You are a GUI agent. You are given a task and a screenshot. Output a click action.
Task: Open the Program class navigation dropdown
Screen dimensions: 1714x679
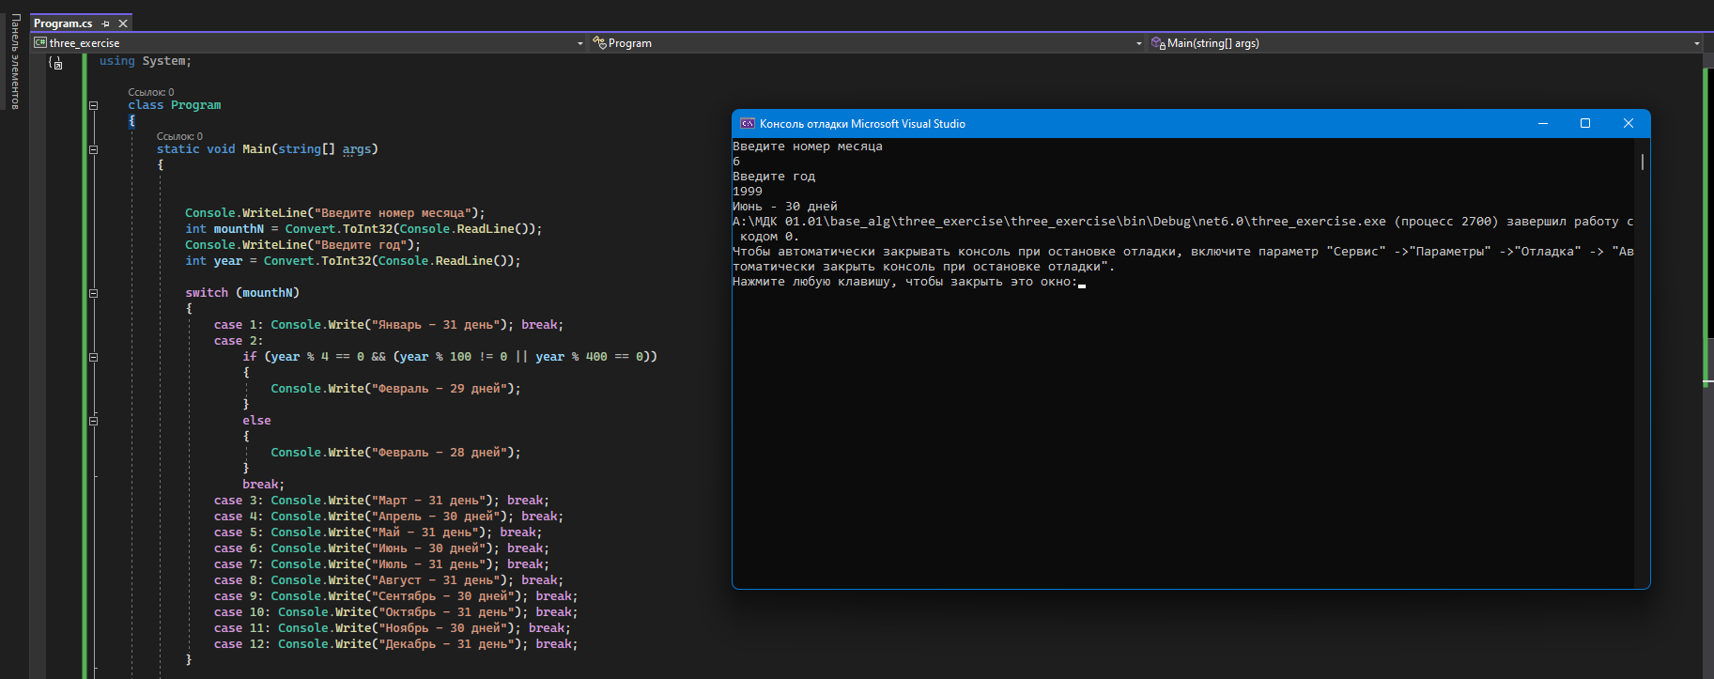[x=868, y=43]
